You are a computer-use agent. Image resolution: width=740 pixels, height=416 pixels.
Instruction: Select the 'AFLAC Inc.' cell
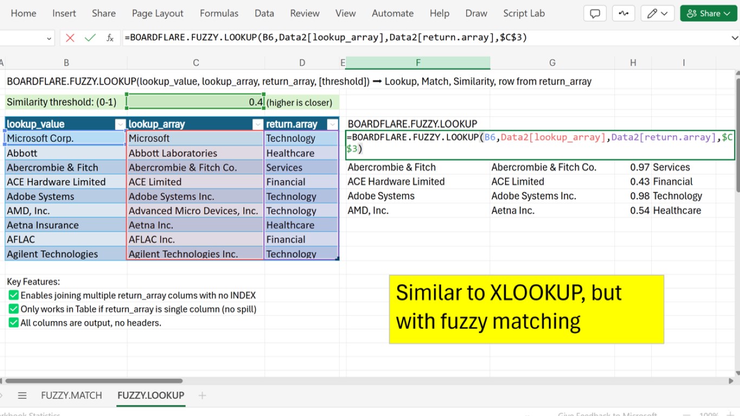coord(196,239)
